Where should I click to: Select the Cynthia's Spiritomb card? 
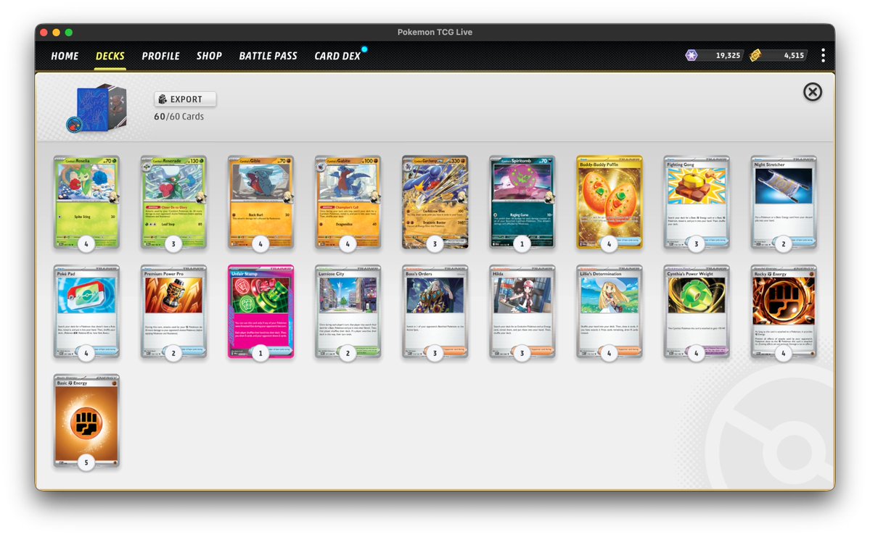pyautogui.click(x=522, y=202)
